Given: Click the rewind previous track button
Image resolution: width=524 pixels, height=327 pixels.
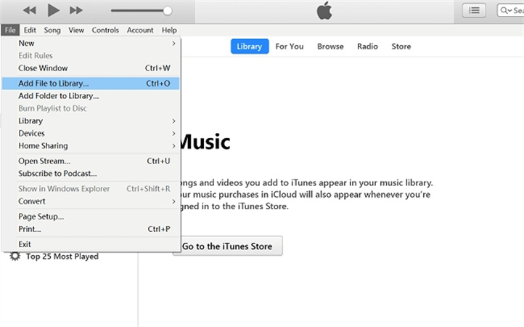Looking at the screenshot, I should [30, 10].
